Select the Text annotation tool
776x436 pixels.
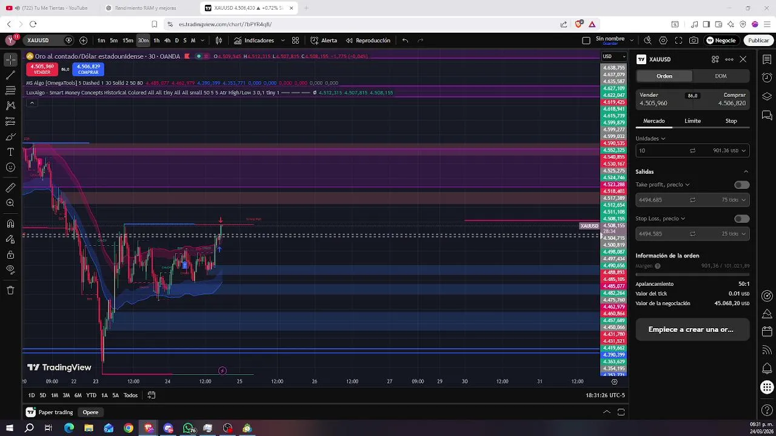point(10,152)
